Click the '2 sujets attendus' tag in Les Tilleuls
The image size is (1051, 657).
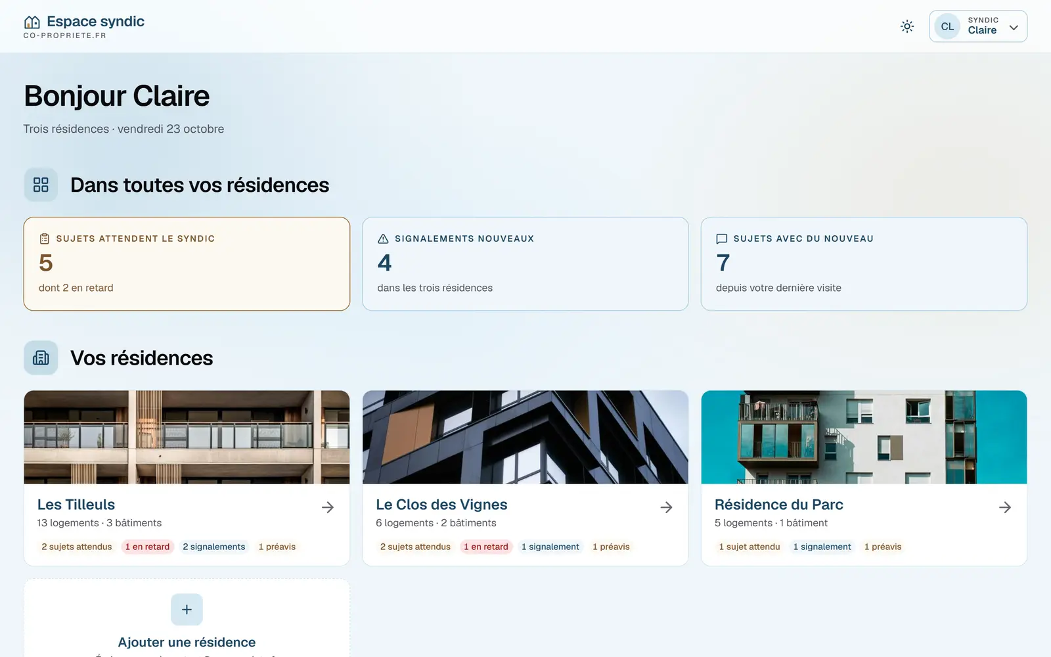(x=77, y=547)
